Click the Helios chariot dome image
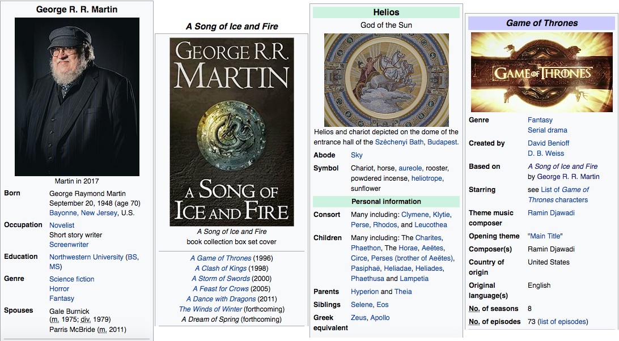The image size is (619, 341). coord(386,80)
